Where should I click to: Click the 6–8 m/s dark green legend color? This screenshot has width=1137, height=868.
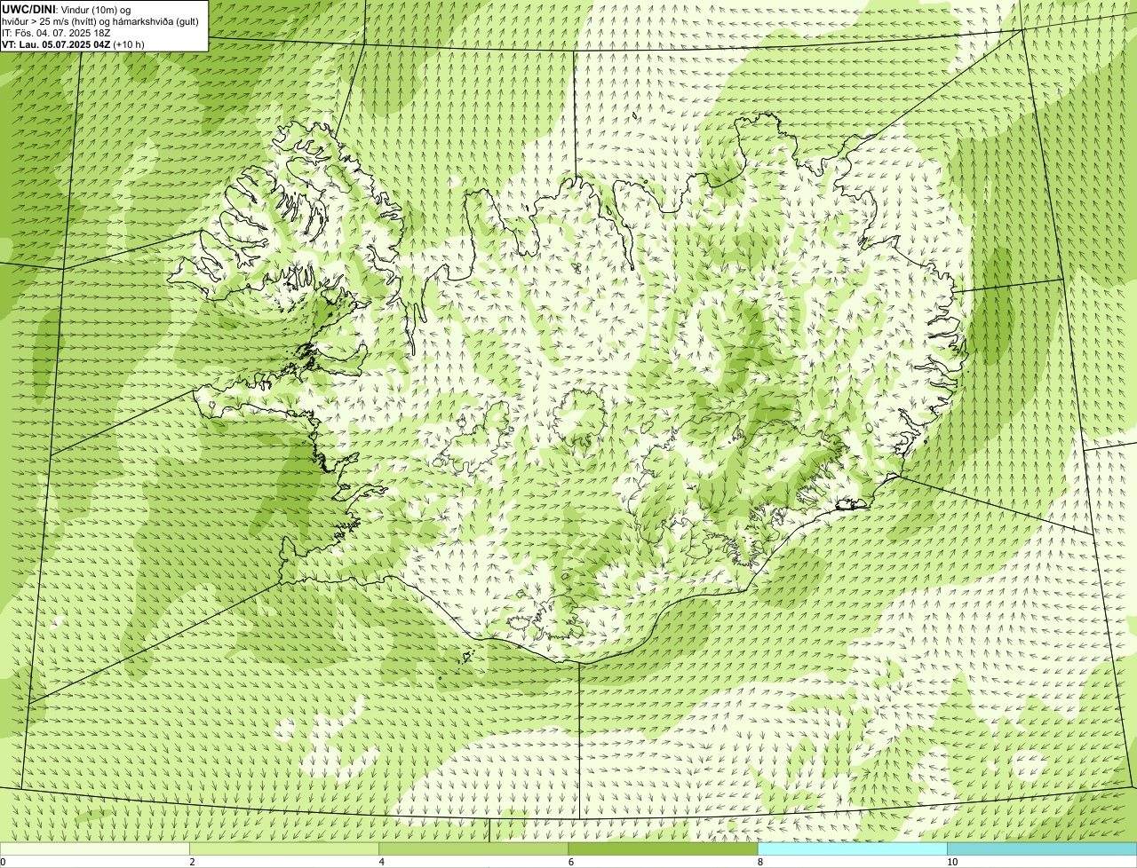663,848
